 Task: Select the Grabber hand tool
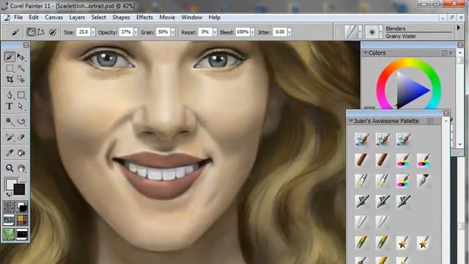tap(21, 168)
